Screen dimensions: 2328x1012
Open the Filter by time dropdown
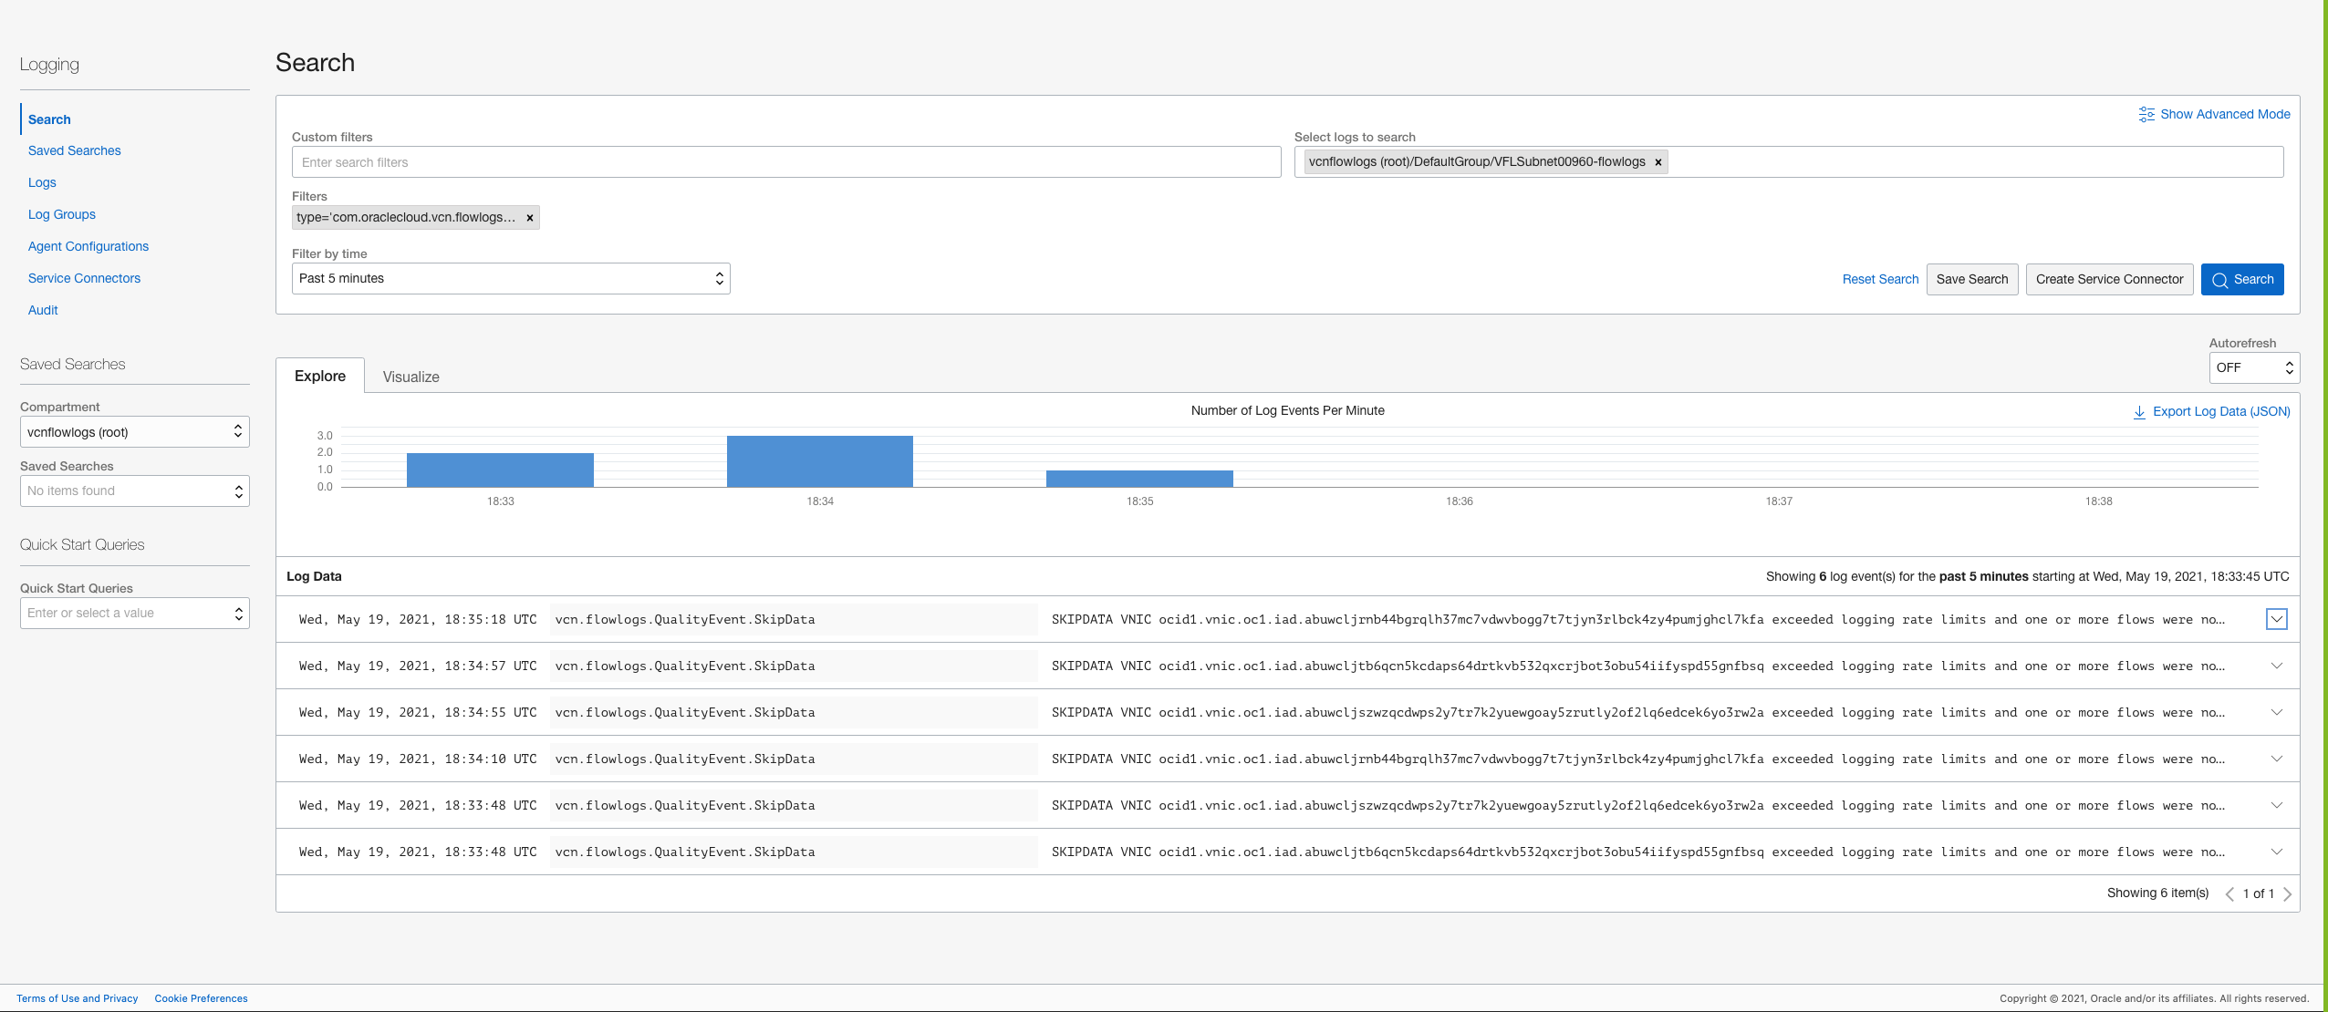point(511,279)
